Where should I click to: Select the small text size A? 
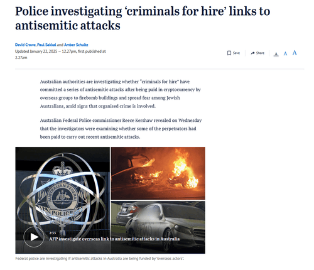tap(276, 54)
